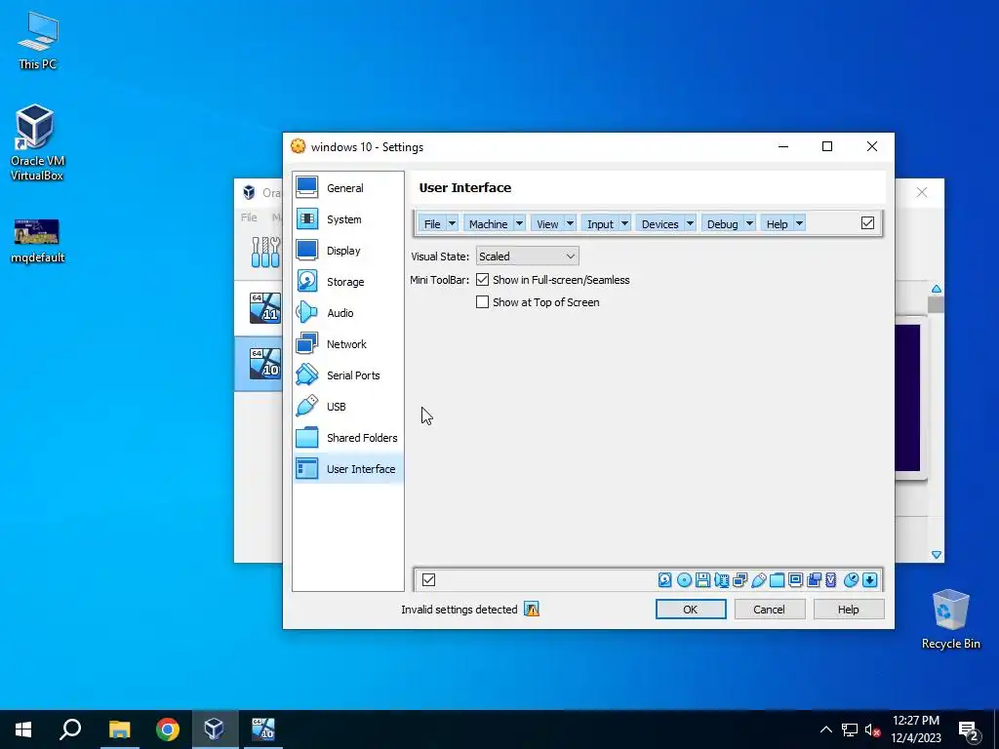
Task: Uncheck Show in Full-screen/Seamless
Action: click(x=482, y=280)
